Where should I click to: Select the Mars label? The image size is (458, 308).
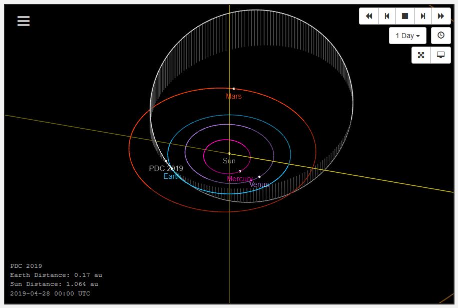coord(234,96)
